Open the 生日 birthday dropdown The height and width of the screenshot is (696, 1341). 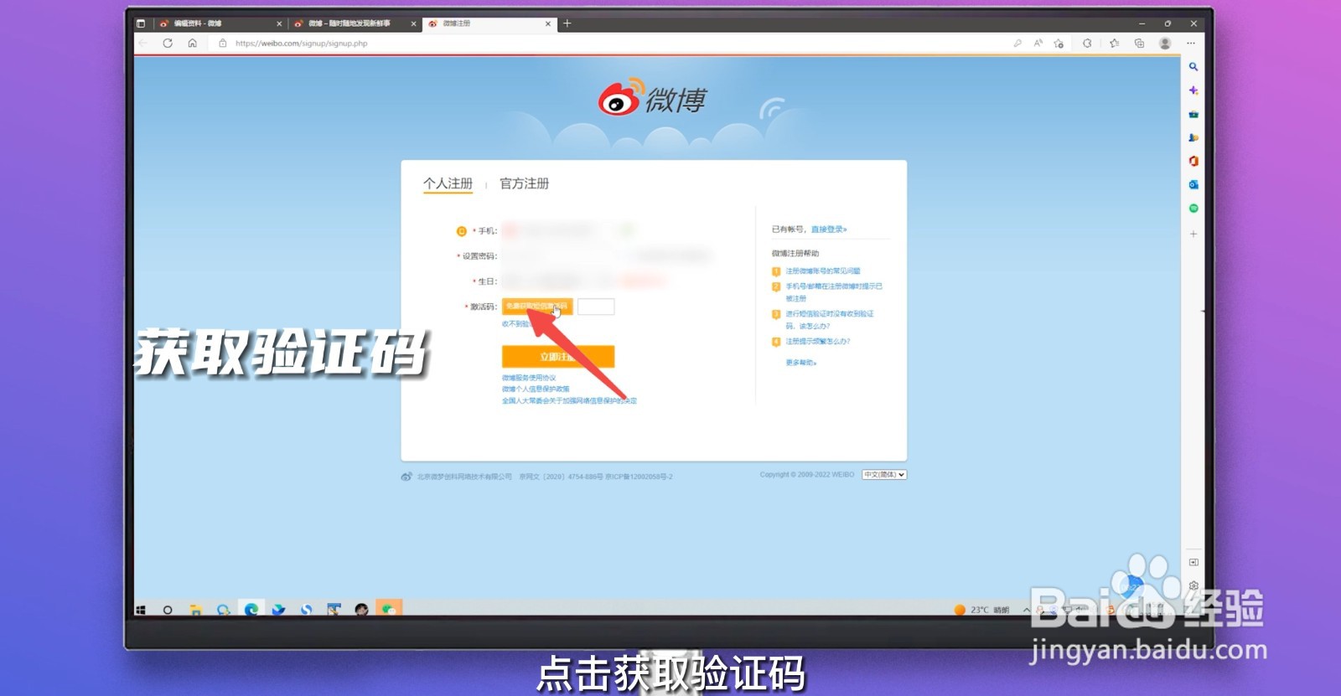pyautogui.click(x=557, y=281)
